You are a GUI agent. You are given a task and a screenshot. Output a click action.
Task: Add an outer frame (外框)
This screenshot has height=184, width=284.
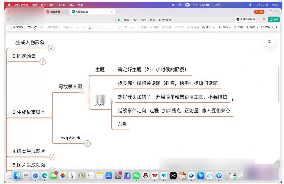(154, 27)
